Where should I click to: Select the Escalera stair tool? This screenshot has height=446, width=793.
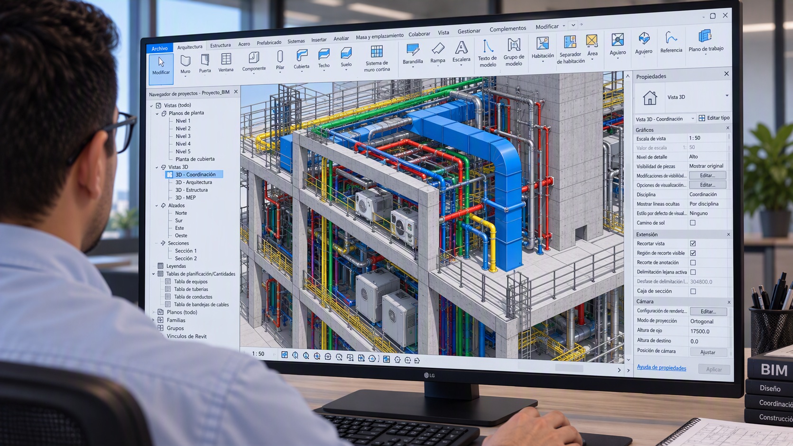[461, 52]
